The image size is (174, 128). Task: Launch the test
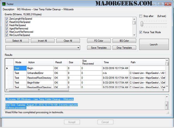[154, 44]
